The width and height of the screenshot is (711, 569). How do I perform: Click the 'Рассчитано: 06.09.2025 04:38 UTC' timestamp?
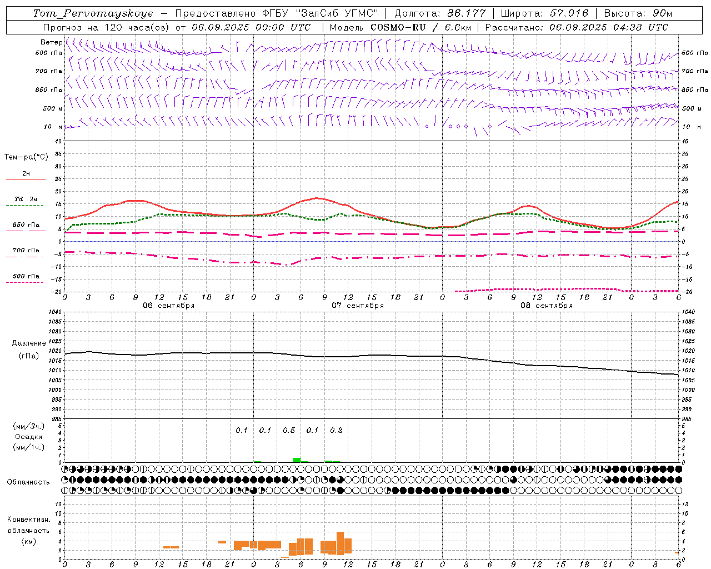[x=577, y=27]
